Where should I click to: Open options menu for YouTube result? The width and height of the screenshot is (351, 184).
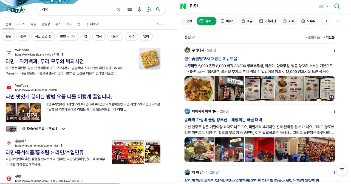pyautogui.click(x=61, y=90)
